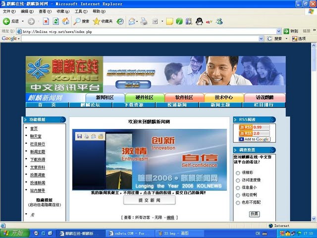The width and height of the screenshot is (317, 238).
Task: Click the Forward arrow button
Action: tap(31, 21)
